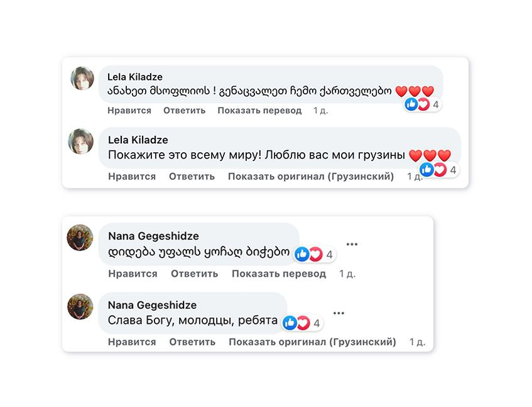Open Lela Kiladze's profile name link in the first comment
This screenshot has width=532, height=407.
coord(135,77)
